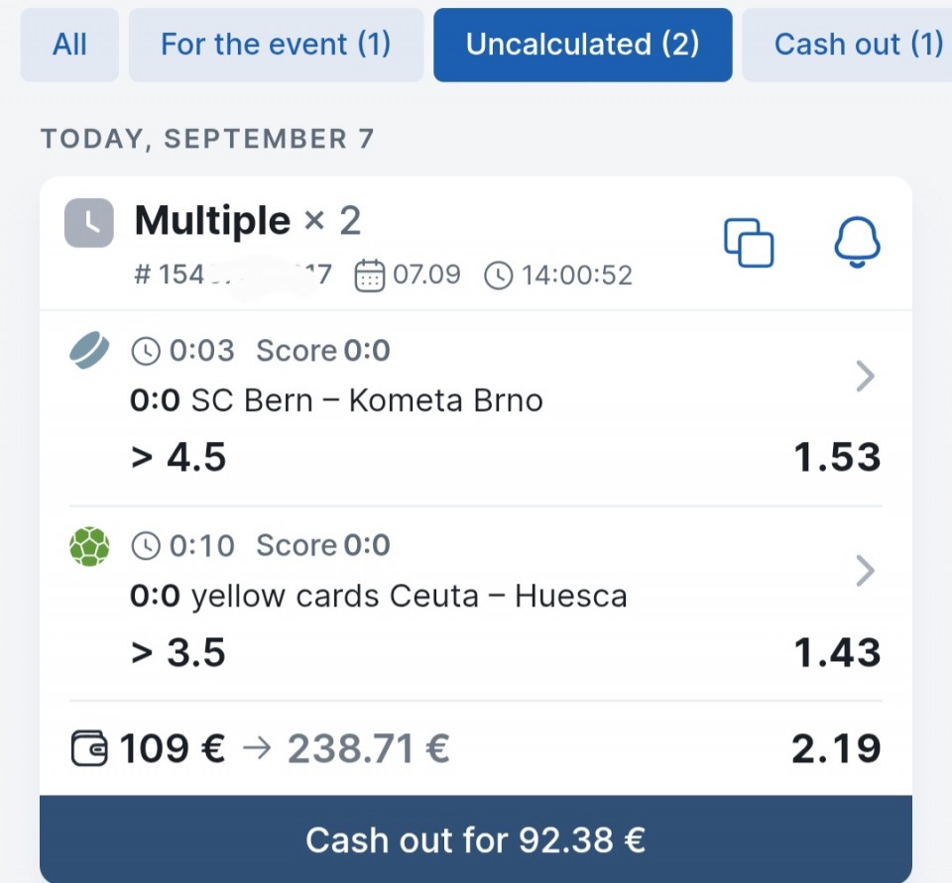Expand Ceuta – Huesca yellow cards chevron
Image resolution: width=952 pixels, height=883 pixels.
pyautogui.click(x=865, y=571)
